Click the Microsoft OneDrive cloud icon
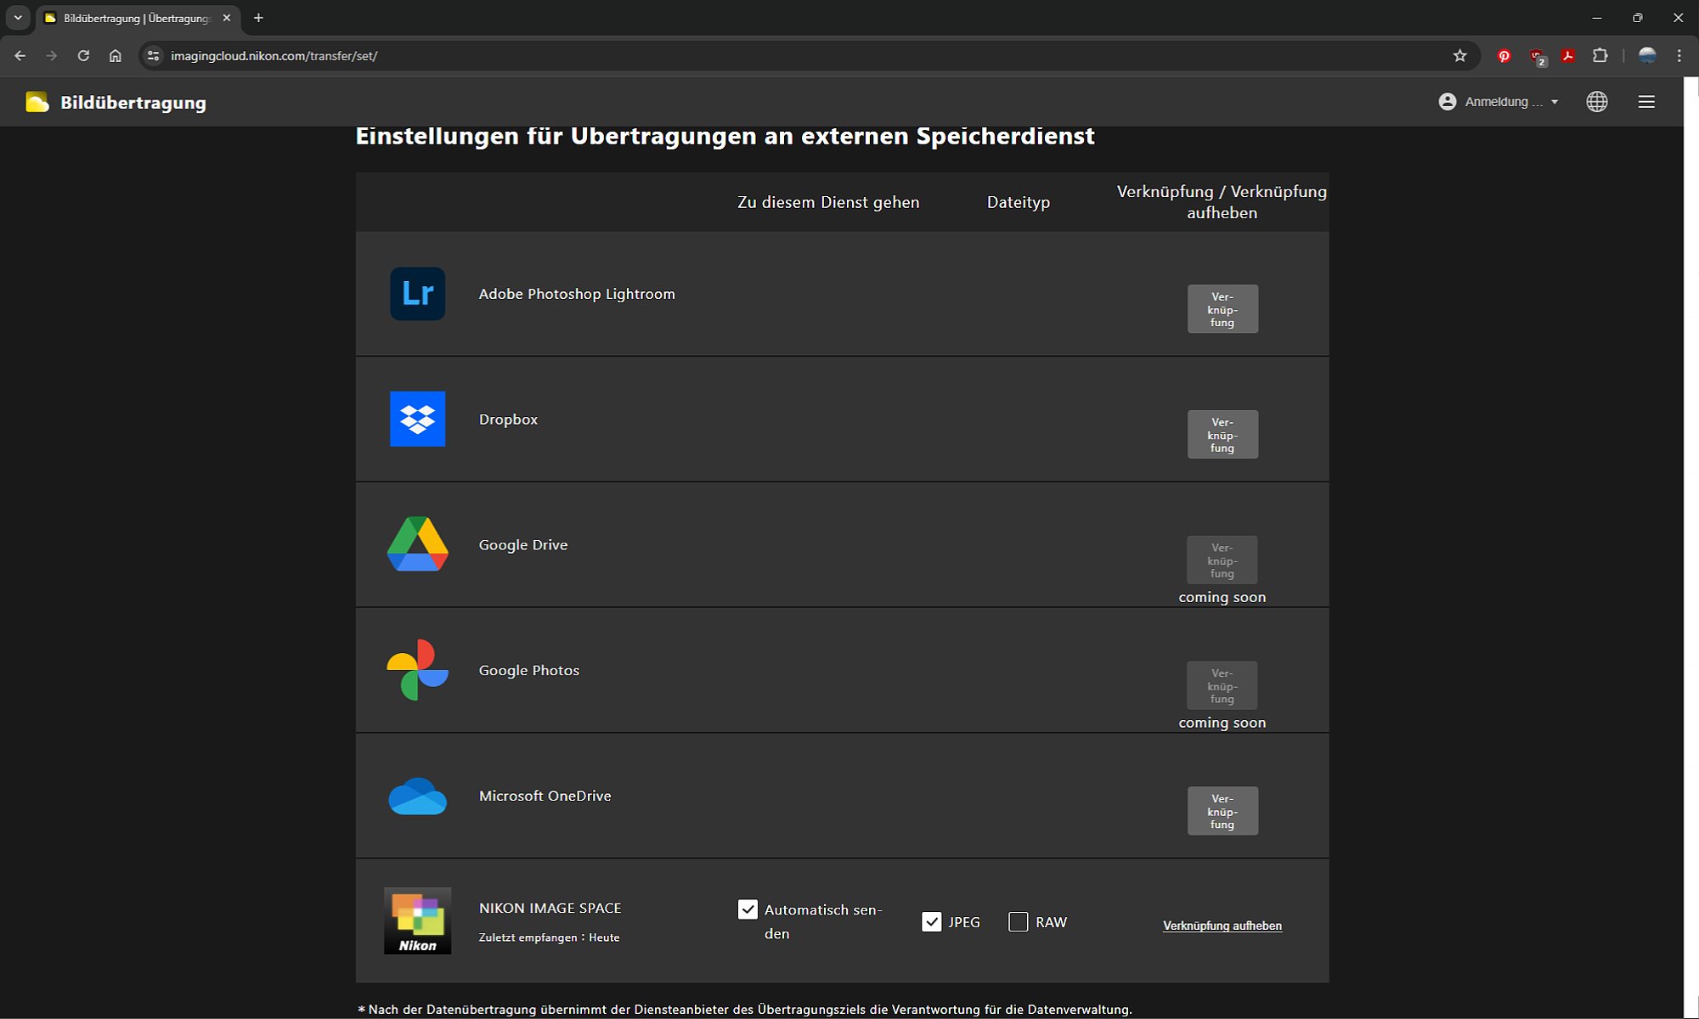This screenshot has height=1019, width=1699. 417,797
